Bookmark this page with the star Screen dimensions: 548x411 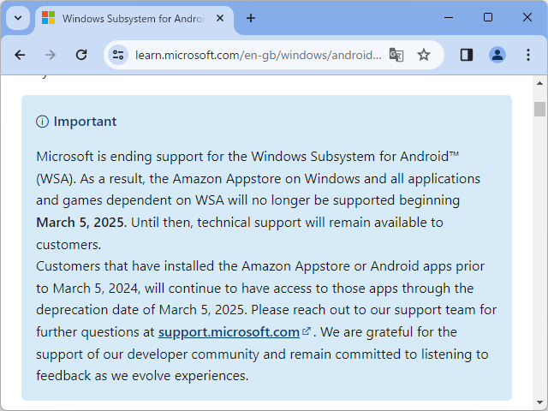point(424,55)
